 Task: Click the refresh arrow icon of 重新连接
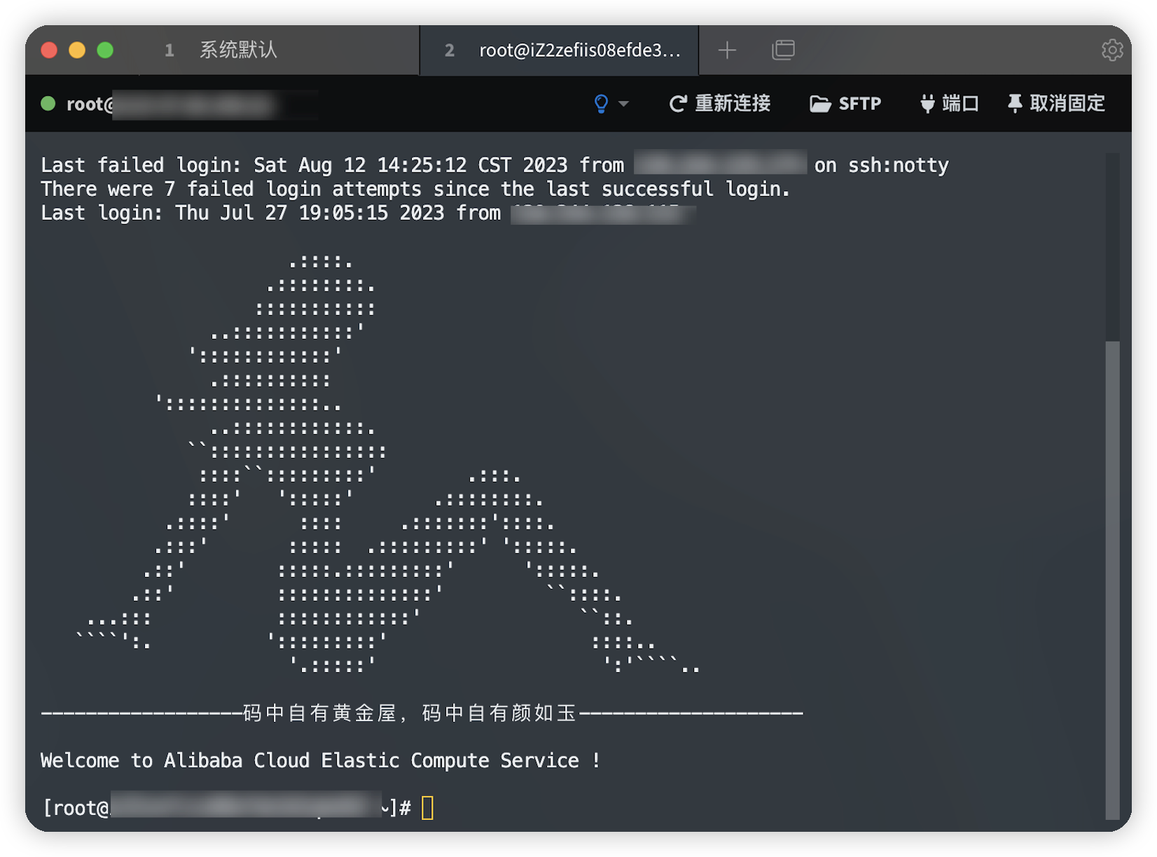tap(678, 104)
